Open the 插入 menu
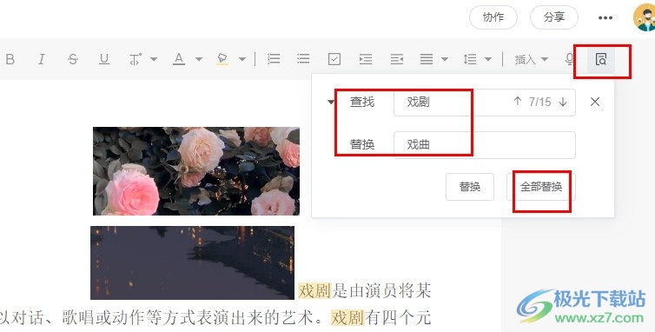The width and height of the screenshot is (655, 332). pos(531,59)
